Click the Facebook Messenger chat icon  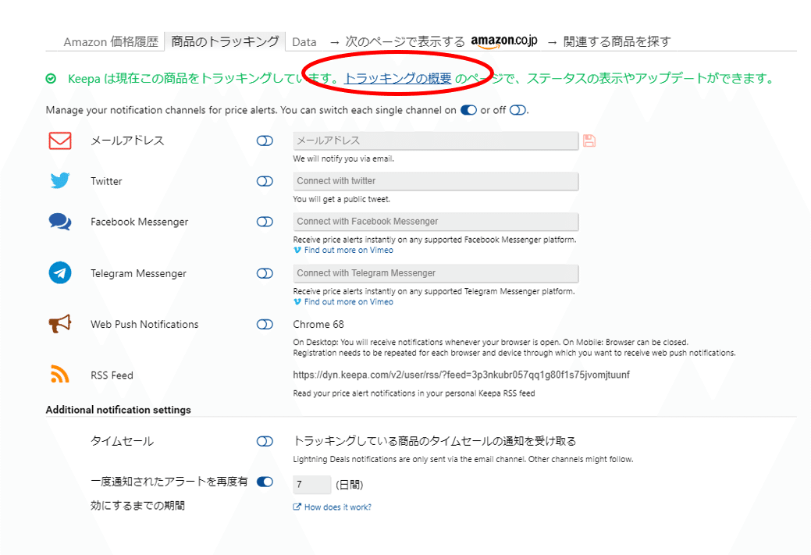[60, 222]
